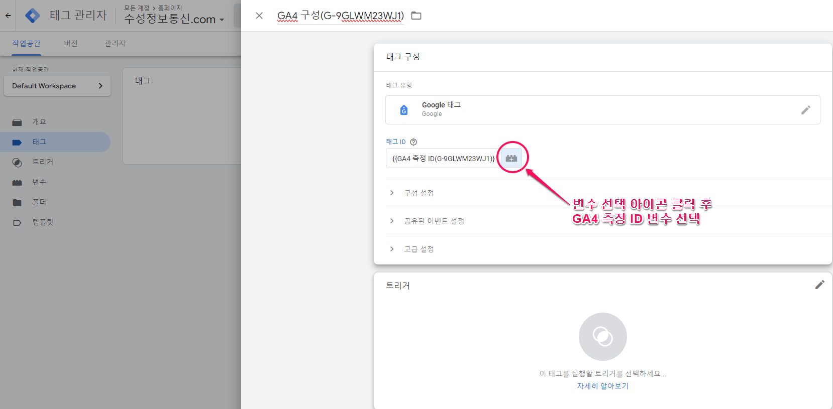Click the 태그 ID input field
Image resolution: width=833 pixels, height=409 pixels.
tap(443, 158)
